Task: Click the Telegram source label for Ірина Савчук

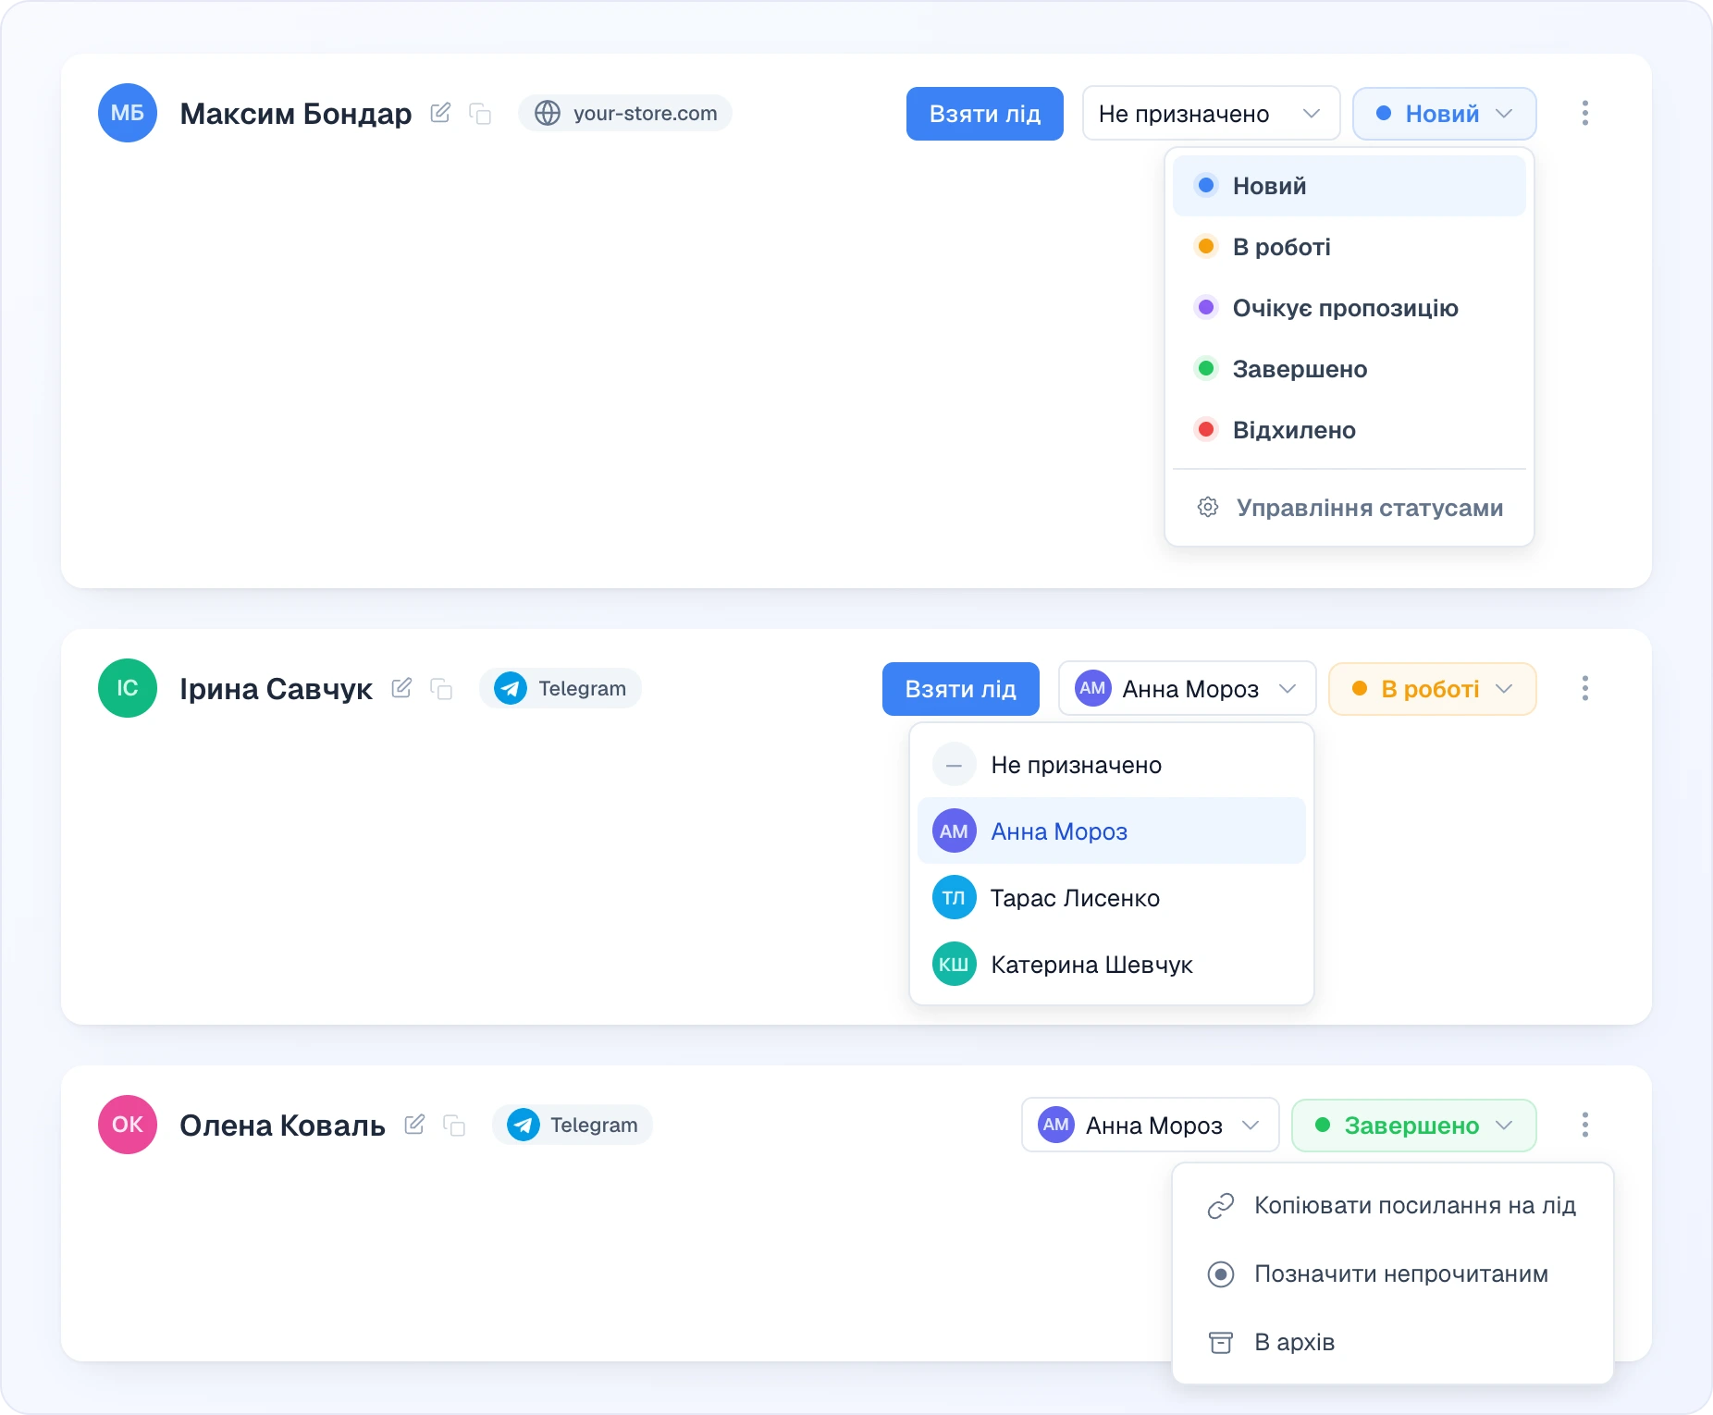Action: click(x=561, y=688)
